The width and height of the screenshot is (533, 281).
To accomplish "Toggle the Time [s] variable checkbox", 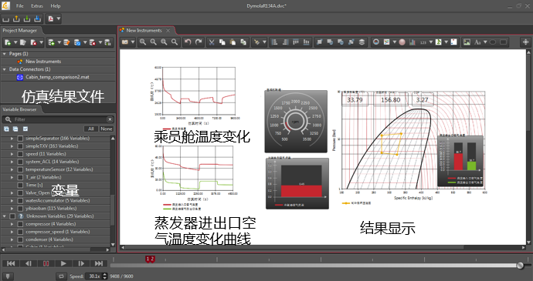I will click(x=20, y=185).
